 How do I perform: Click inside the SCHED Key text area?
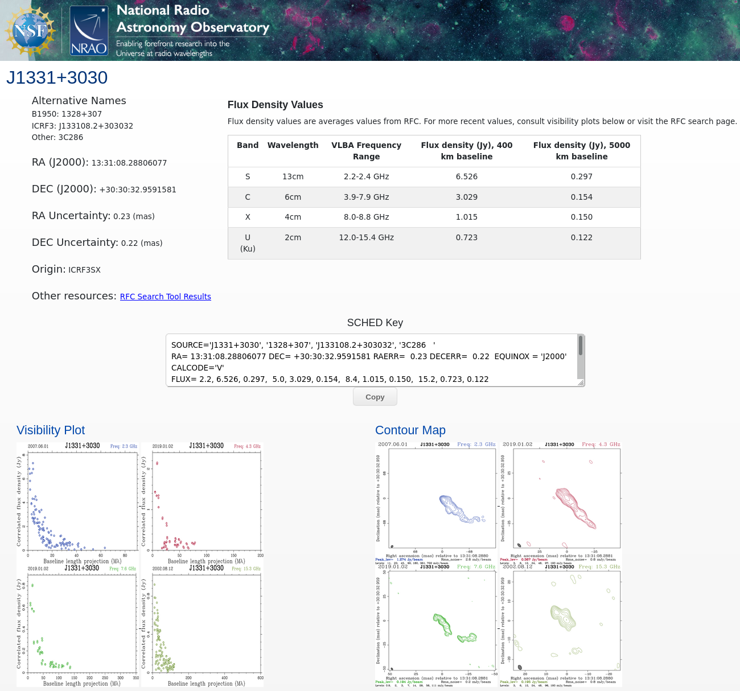pyautogui.click(x=370, y=360)
